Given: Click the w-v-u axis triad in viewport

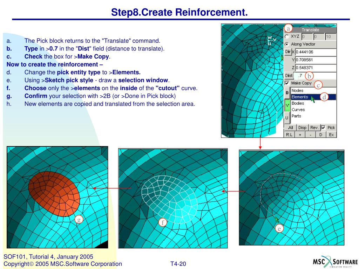Looking at the screenshot, I should coord(272,40).
